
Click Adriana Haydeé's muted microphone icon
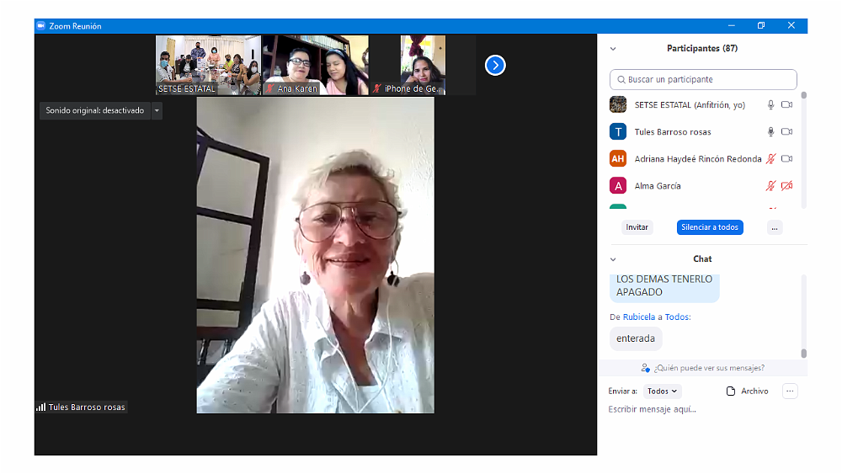pos(770,159)
